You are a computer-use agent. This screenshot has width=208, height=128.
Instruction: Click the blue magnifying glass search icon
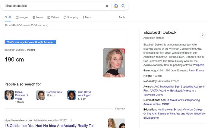tap(123, 6)
